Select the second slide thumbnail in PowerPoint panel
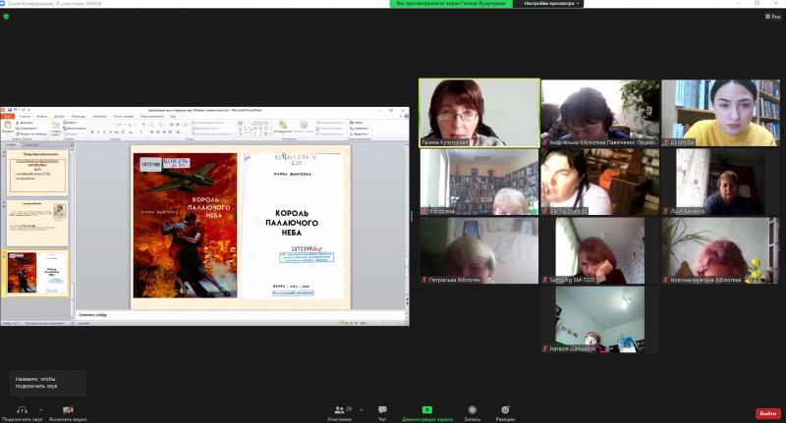The image size is (786, 423). [37, 223]
